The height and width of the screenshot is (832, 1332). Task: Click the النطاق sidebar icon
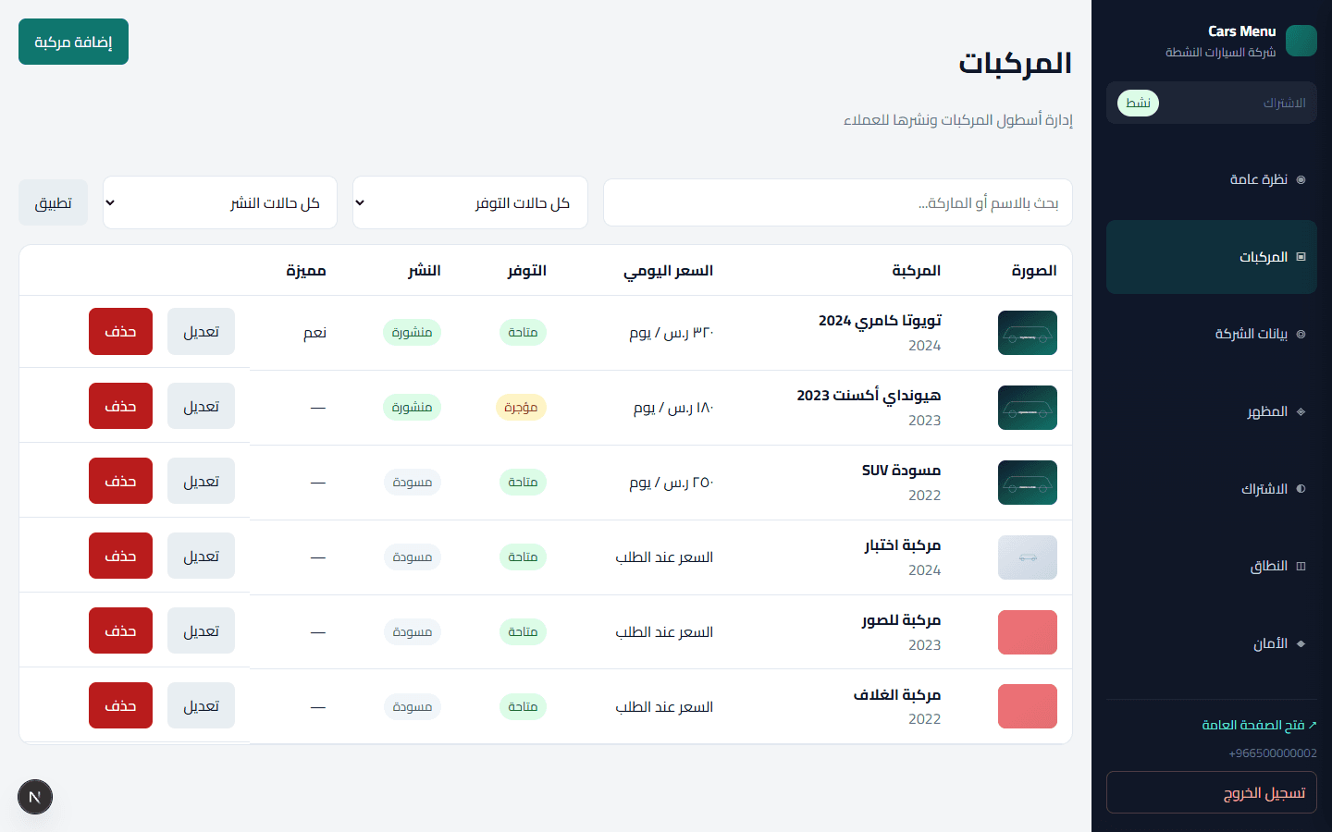(1301, 566)
